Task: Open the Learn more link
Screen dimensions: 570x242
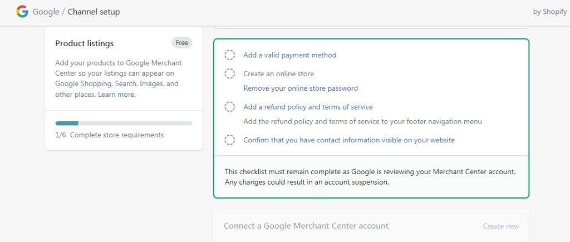Action: [117, 95]
